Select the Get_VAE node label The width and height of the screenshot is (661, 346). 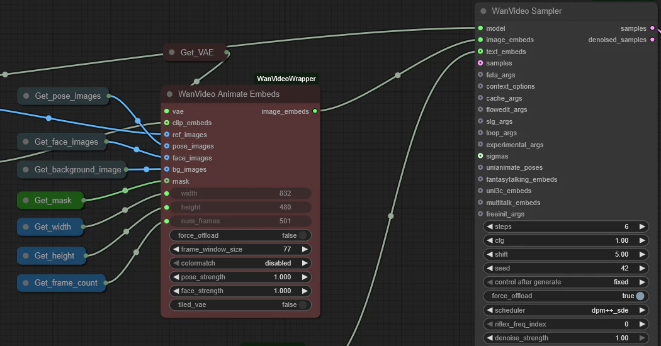(x=197, y=52)
